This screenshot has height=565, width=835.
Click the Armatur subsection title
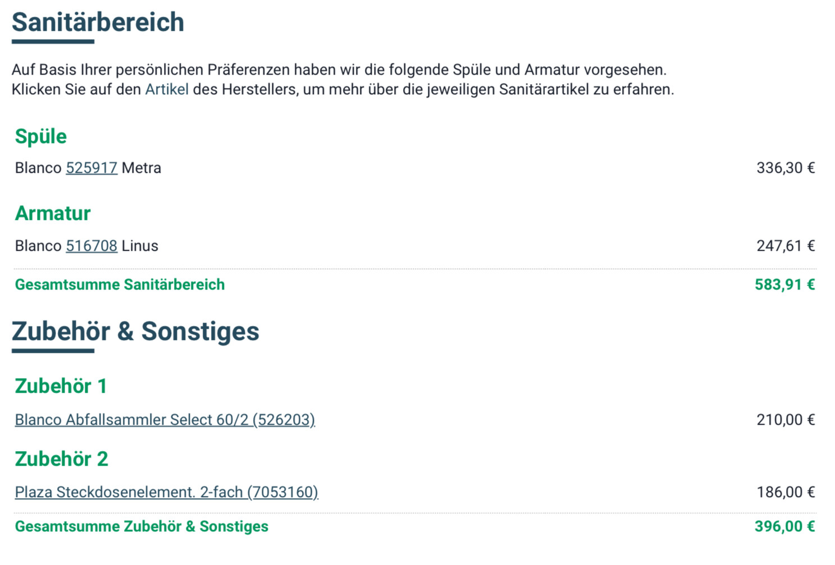52,213
